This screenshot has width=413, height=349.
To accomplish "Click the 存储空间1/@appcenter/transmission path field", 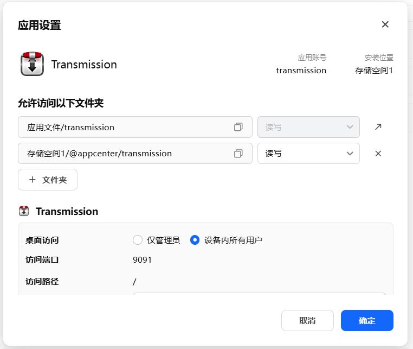I will tap(135, 153).
